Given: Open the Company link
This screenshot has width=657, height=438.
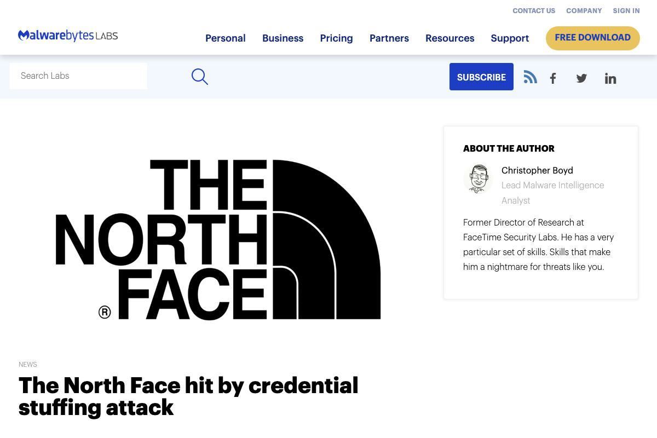Looking at the screenshot, I should click(584, 11).
